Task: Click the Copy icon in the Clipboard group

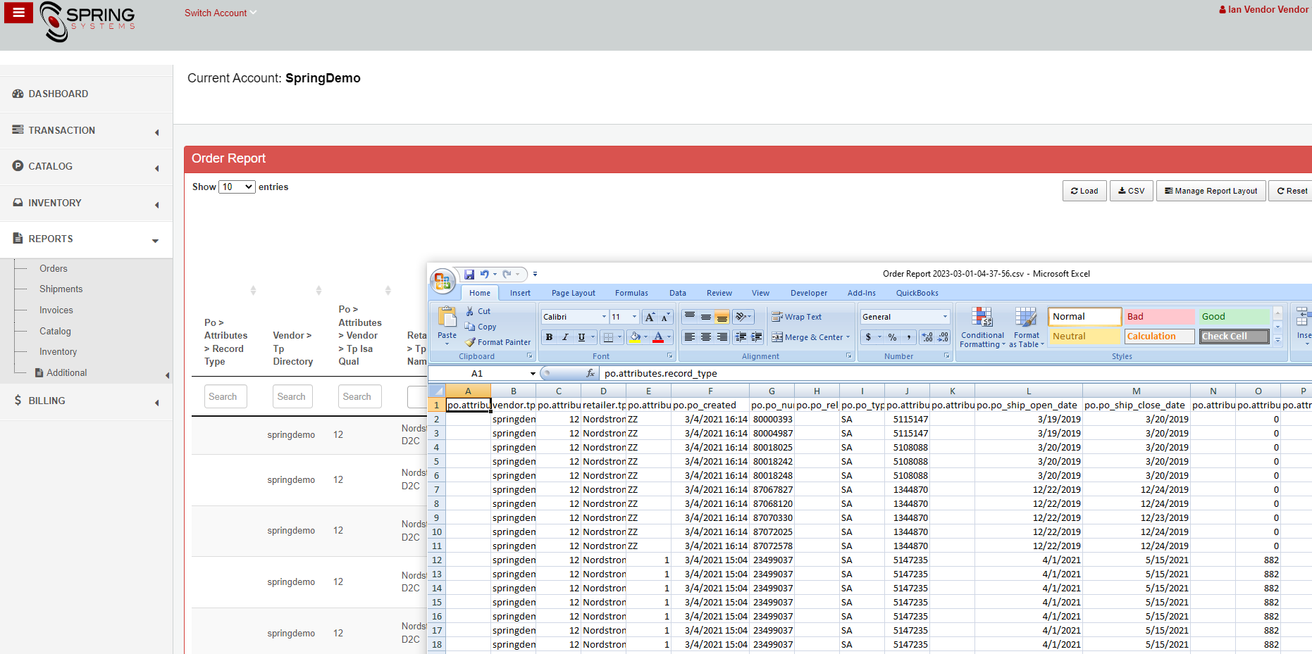Action: pos(471,326)
